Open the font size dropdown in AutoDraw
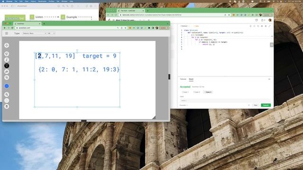Image resolution: width=303 pixels, height=170 pixels. (51, 34)
